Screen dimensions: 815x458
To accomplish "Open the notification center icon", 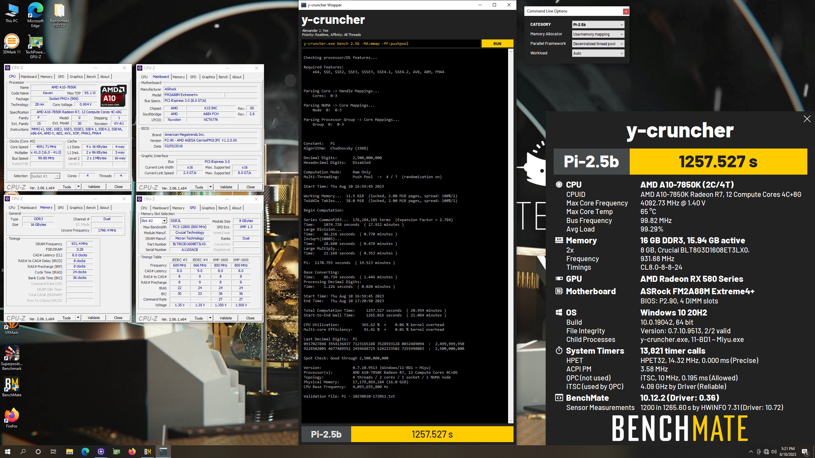I will [805, 452].
